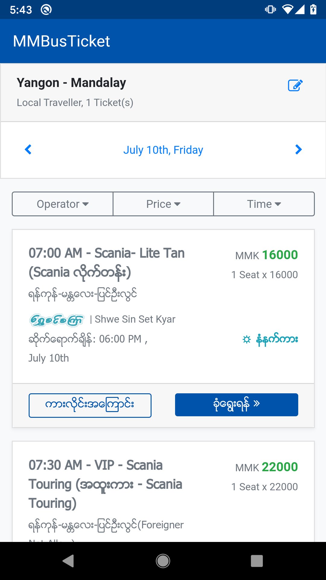
Task: Go to next day arrow
Action: [298, 150]
